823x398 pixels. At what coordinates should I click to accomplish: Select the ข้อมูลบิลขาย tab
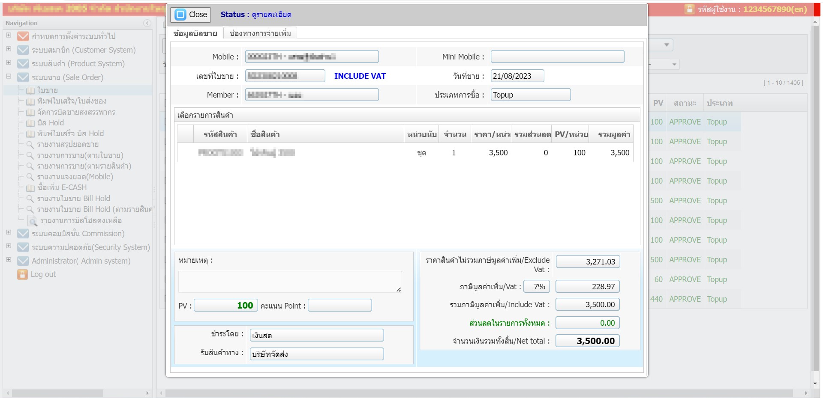point(195,33)
